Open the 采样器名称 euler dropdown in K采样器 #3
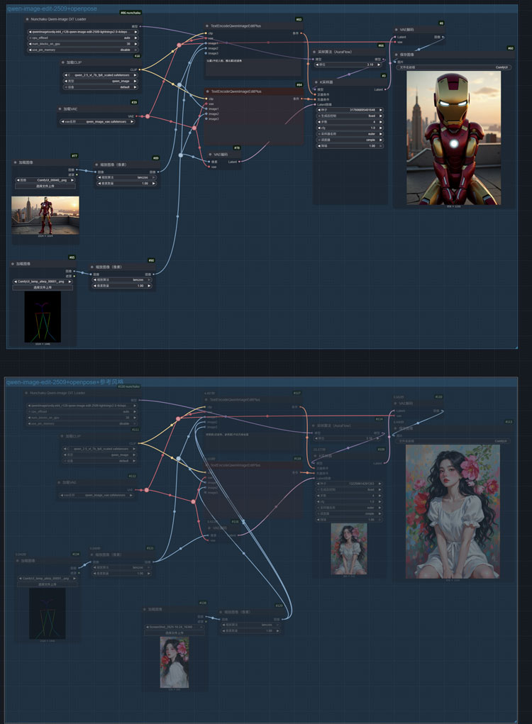 (x=351, y=134)
